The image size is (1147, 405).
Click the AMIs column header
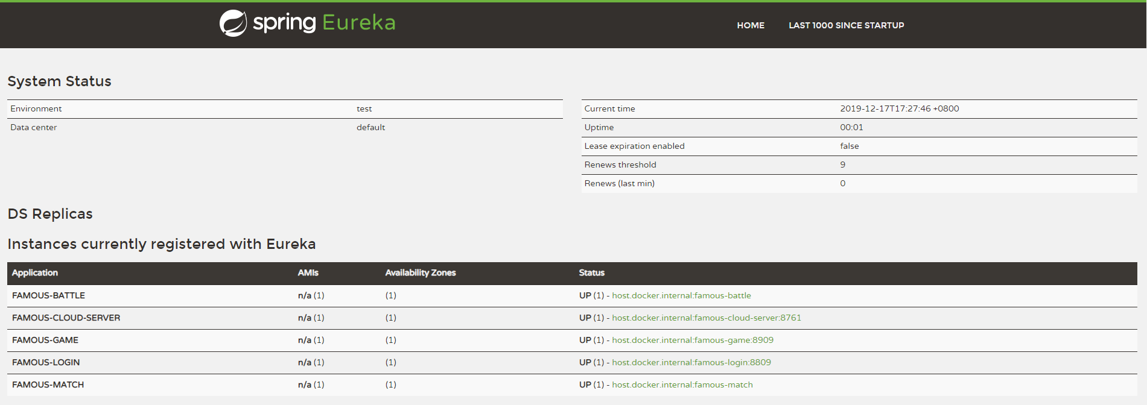[308, 273]
